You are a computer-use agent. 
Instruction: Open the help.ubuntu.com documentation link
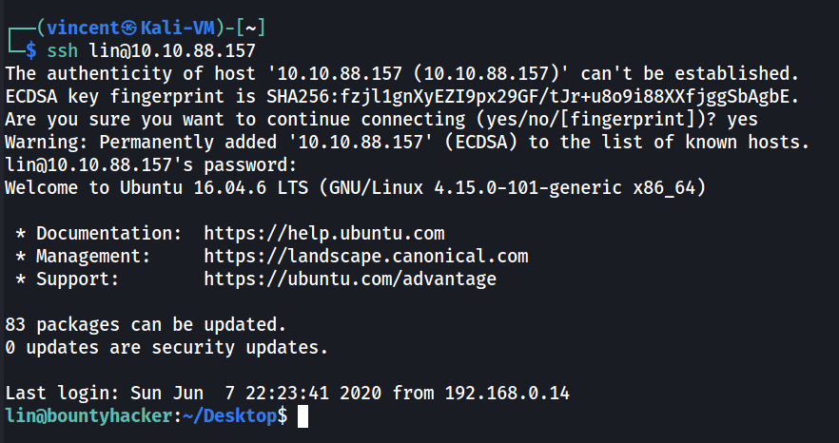click(x=324, y=233)
